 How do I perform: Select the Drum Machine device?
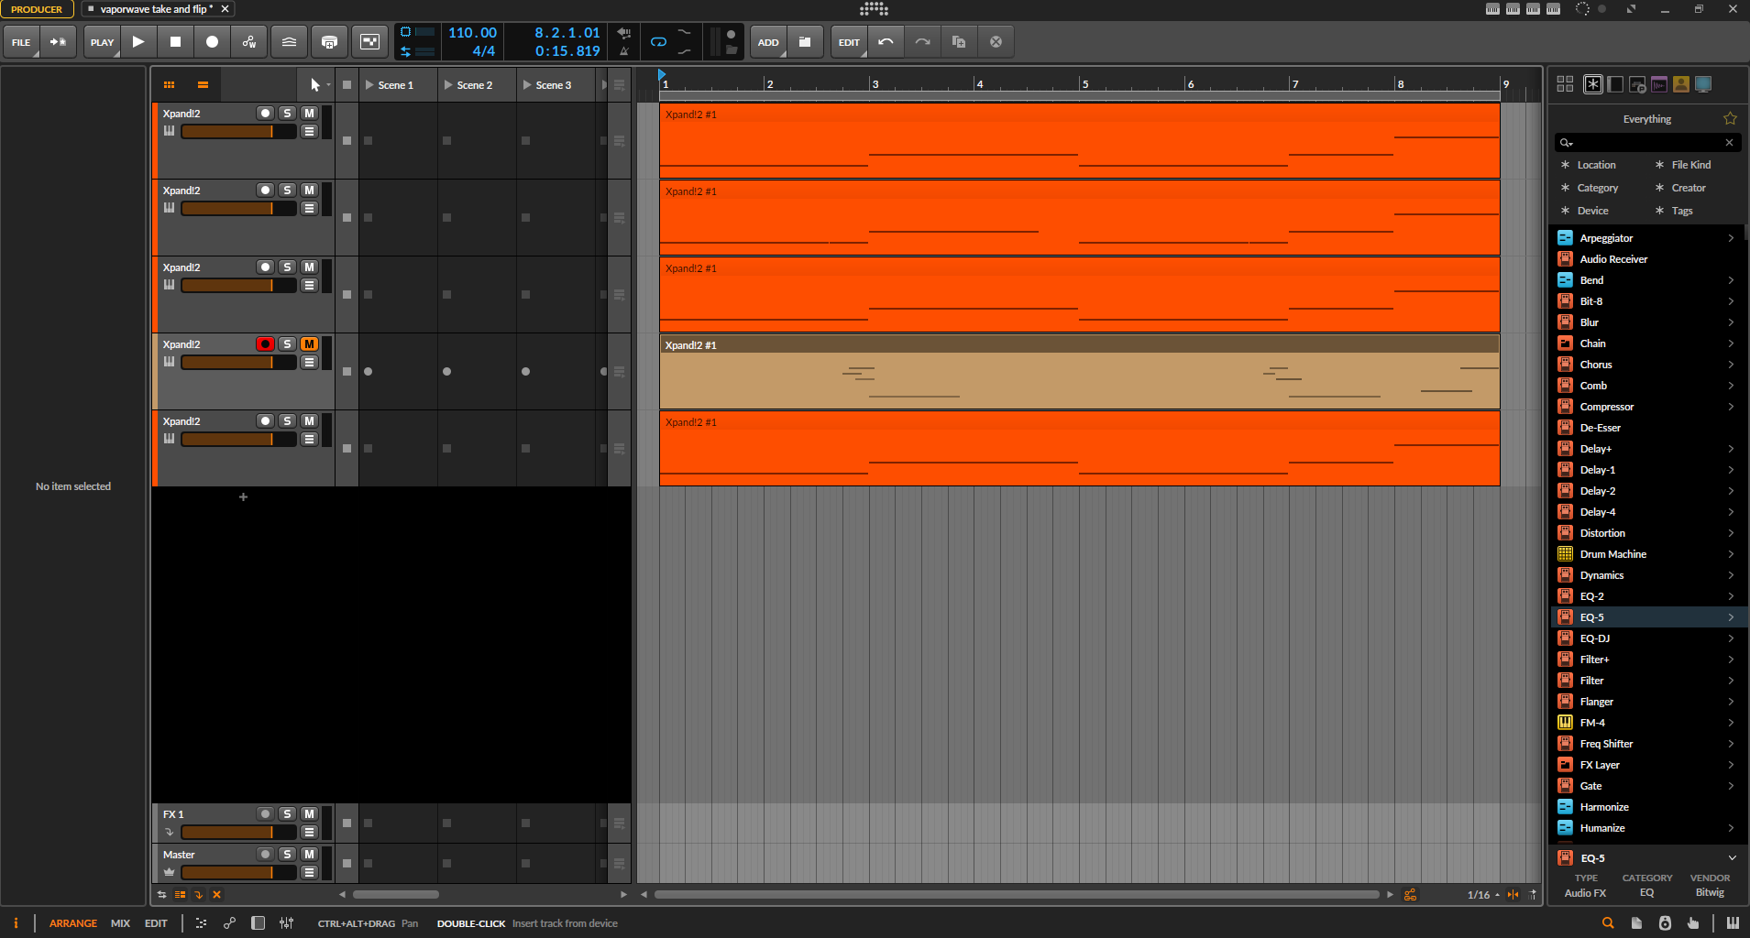click(x=1647, y=554)
